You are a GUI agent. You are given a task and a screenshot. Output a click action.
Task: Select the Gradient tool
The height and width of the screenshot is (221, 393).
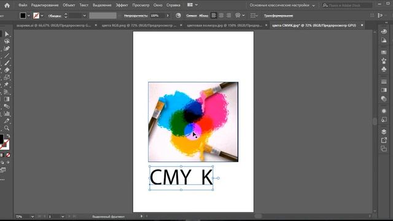pyautogui.click(x=7, y=99)
